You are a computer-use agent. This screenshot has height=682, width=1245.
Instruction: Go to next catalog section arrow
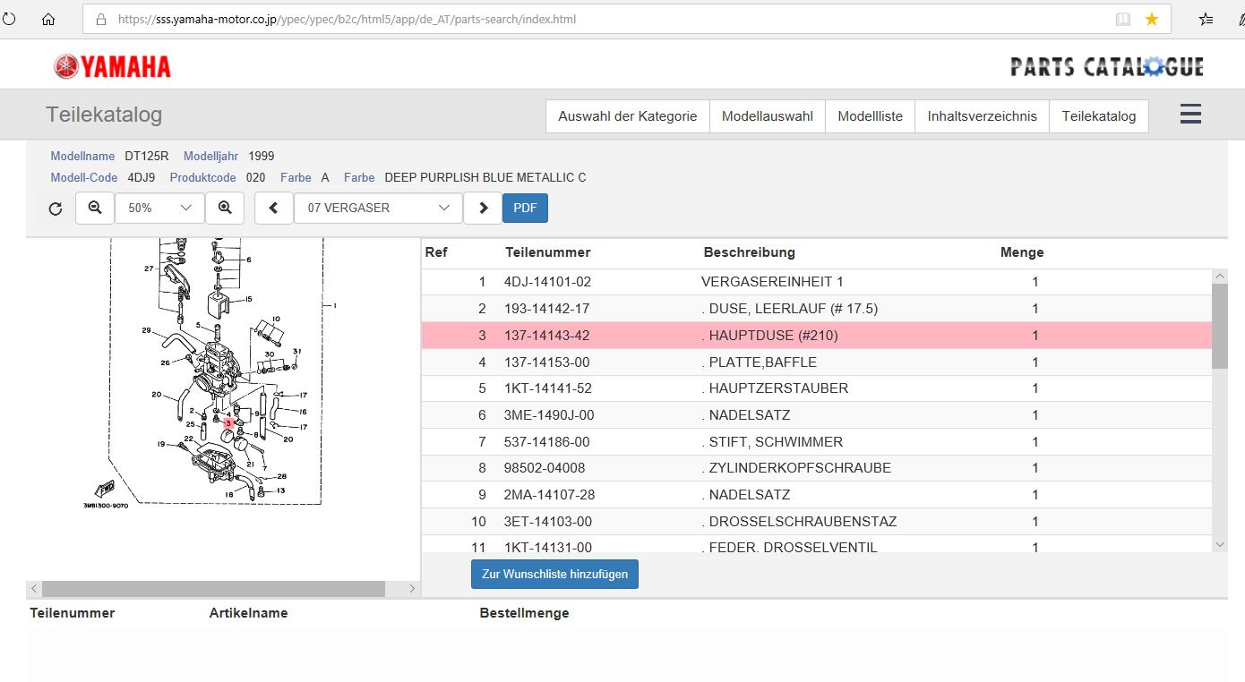[x=483, y=208]
